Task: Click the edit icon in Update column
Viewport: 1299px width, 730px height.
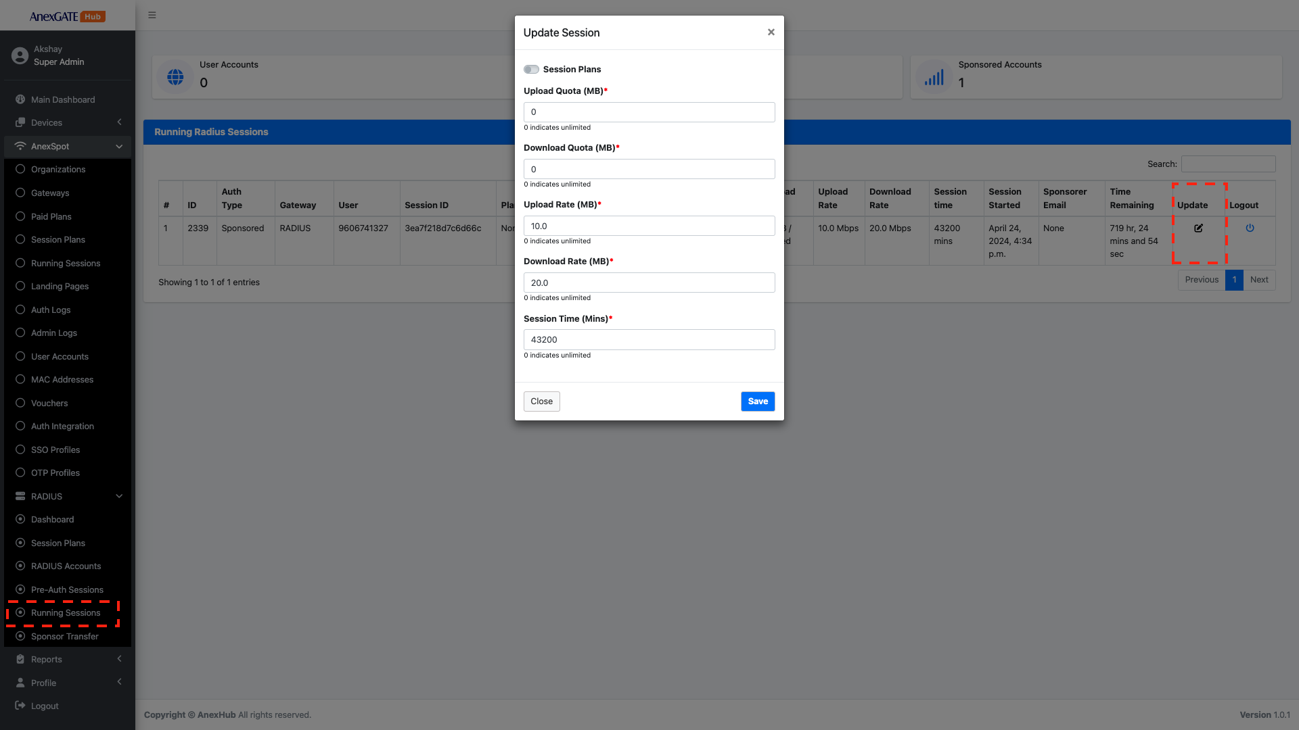Action: [x=1198, y=228]
